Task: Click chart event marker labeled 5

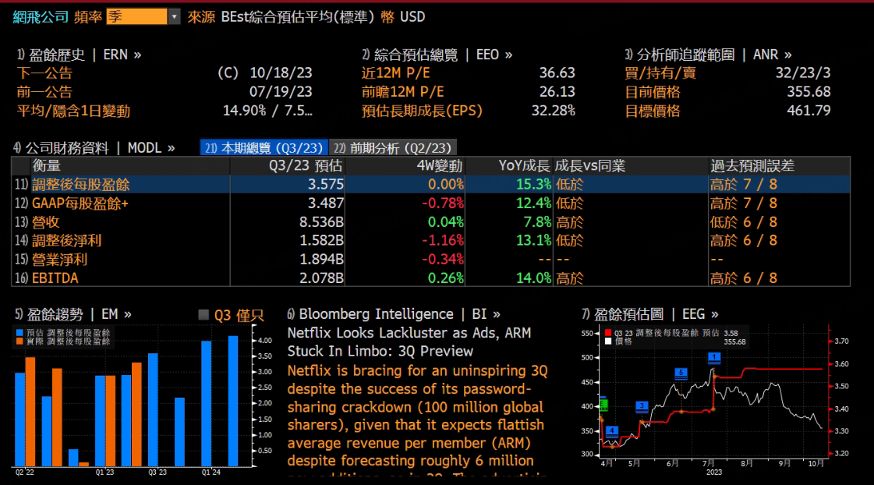Action: (x=681, y=373)
